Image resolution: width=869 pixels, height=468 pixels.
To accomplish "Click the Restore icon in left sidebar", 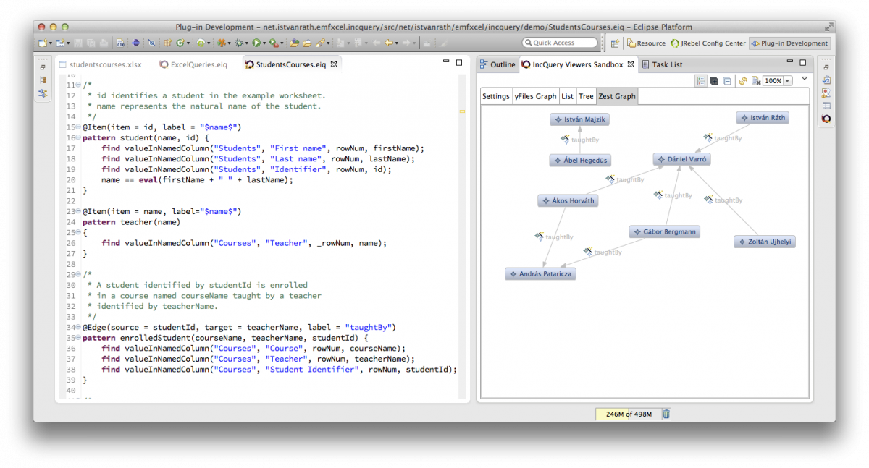I will tap(43, 67).
